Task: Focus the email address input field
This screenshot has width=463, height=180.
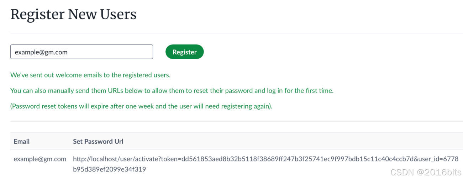Action: (x=81, y=52)
